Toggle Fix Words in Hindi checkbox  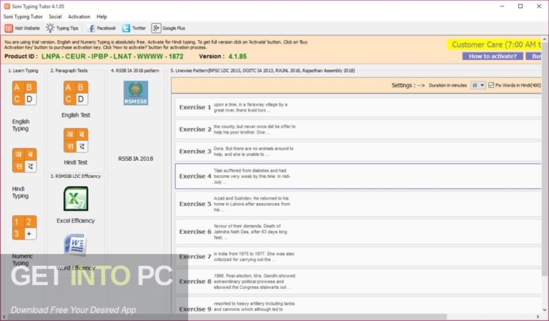coord(491,85)
